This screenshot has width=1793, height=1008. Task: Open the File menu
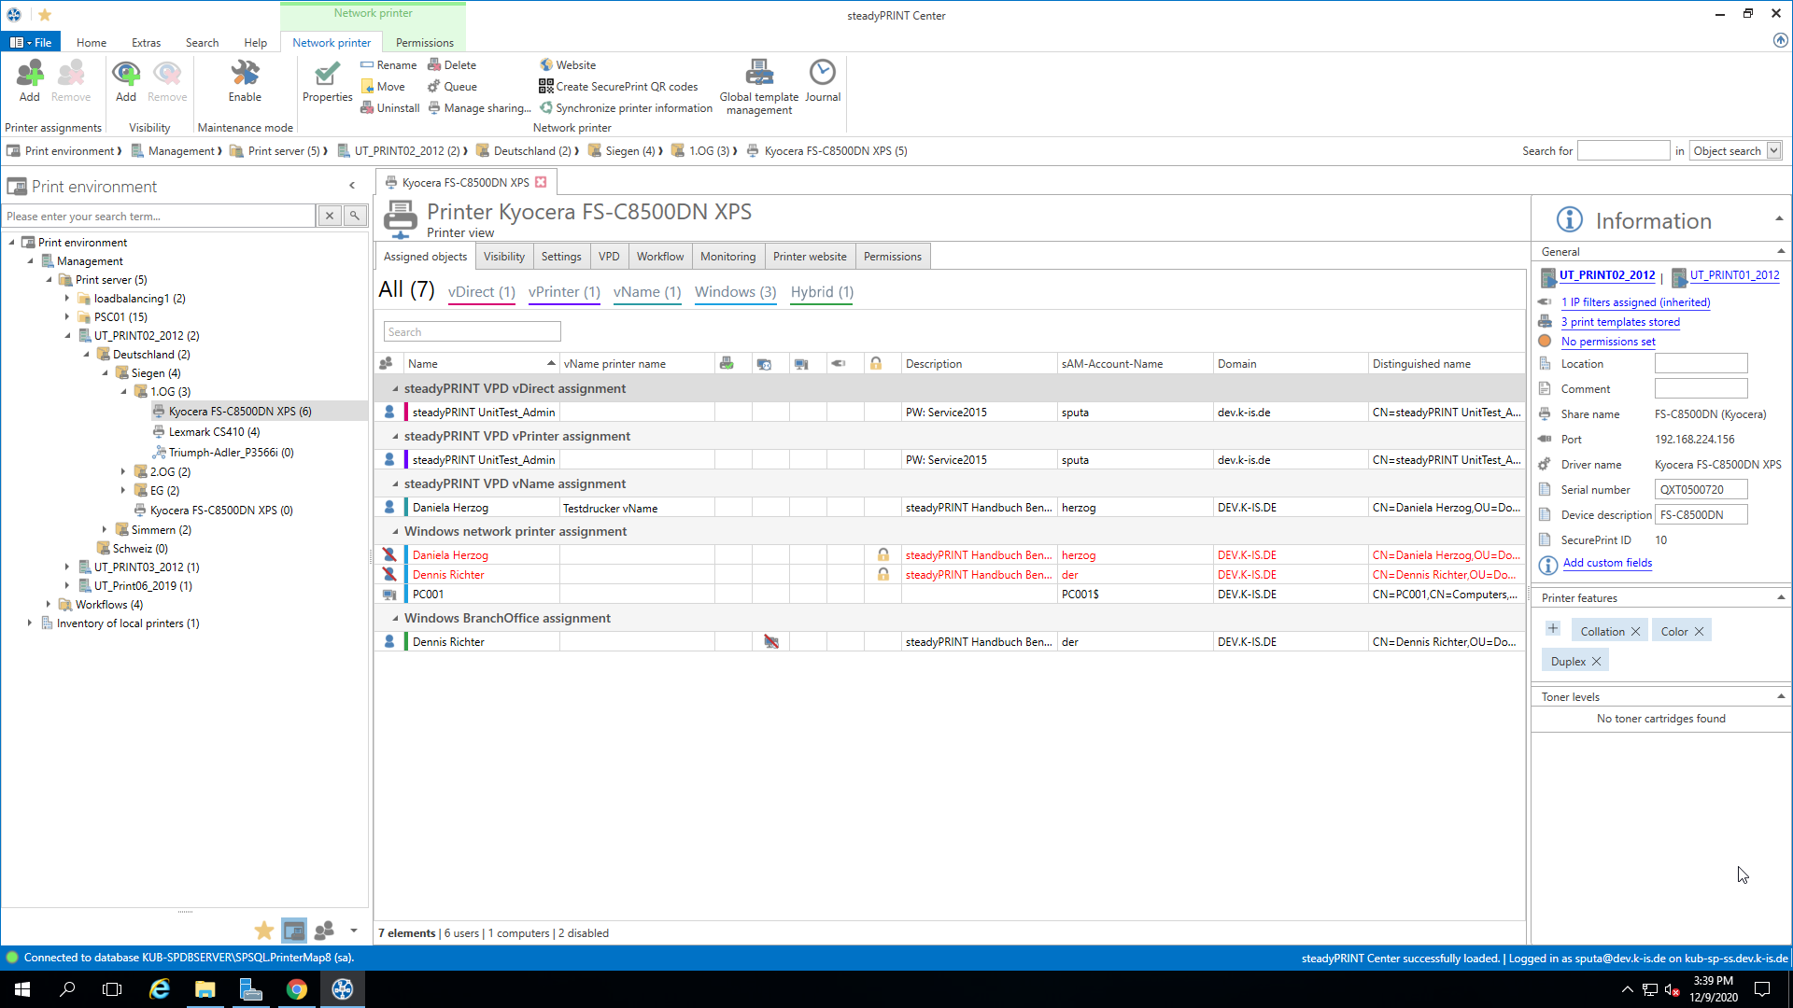(x=31, y=42)
